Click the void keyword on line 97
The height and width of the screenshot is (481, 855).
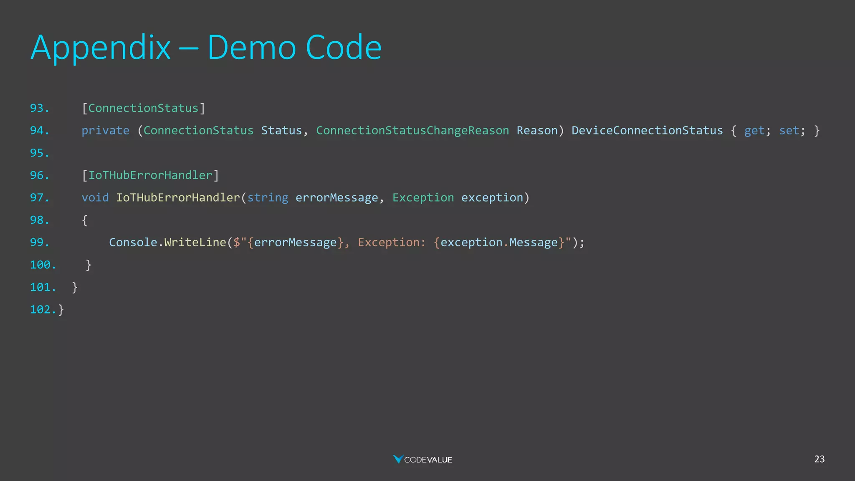point(95,197)
